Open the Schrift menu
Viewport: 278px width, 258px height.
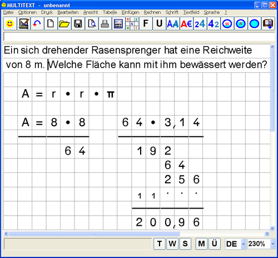[x=172, y=12]
